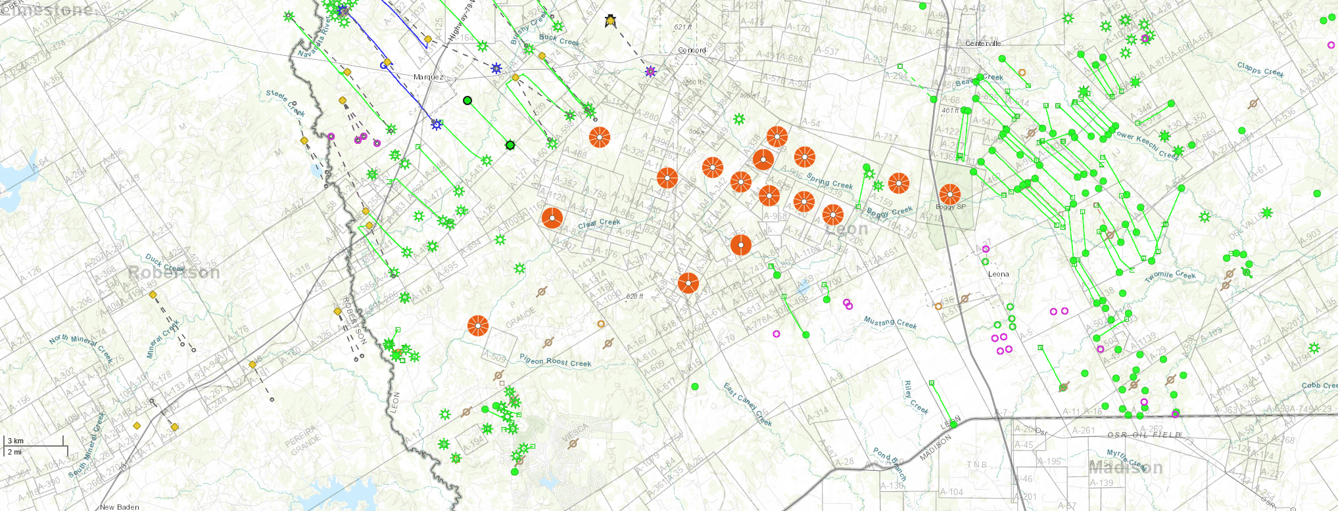Click the Madison county label

pyautogui.click(x=1125, y=468)
